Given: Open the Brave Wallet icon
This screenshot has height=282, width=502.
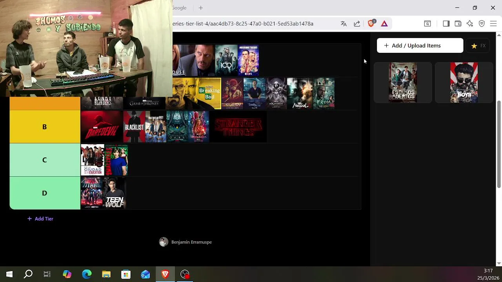Looking at the screenshot, I should 458,24.
